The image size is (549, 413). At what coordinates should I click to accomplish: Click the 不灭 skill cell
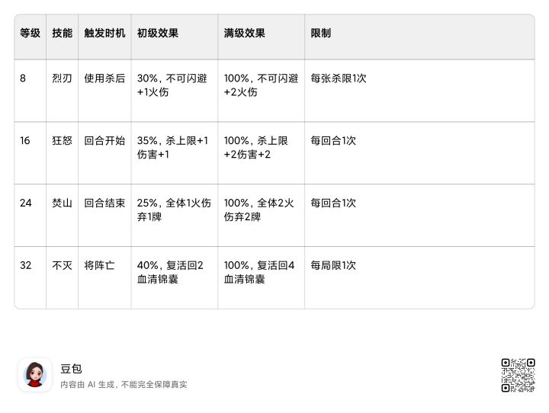click(62, 265)
